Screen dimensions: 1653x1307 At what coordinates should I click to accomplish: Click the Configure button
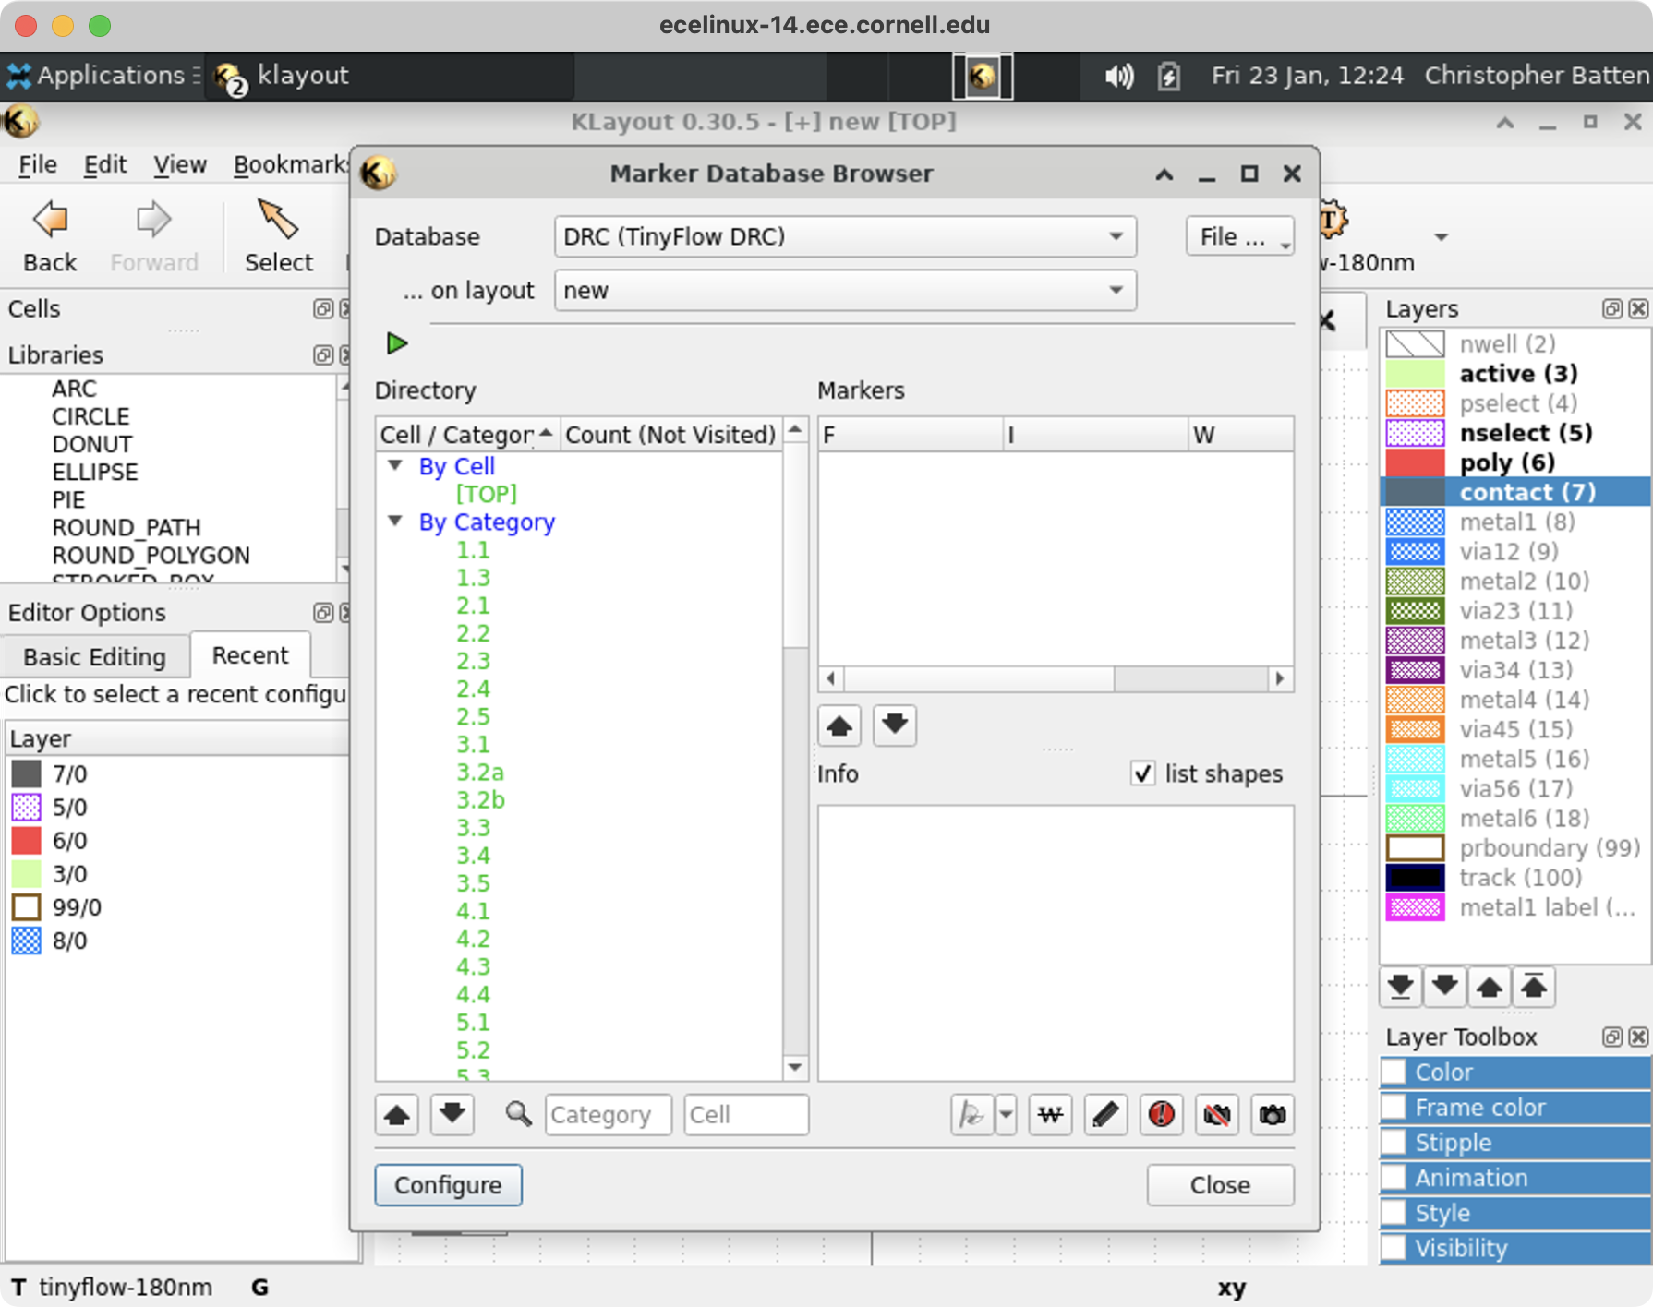click(x=448, y=1185)
